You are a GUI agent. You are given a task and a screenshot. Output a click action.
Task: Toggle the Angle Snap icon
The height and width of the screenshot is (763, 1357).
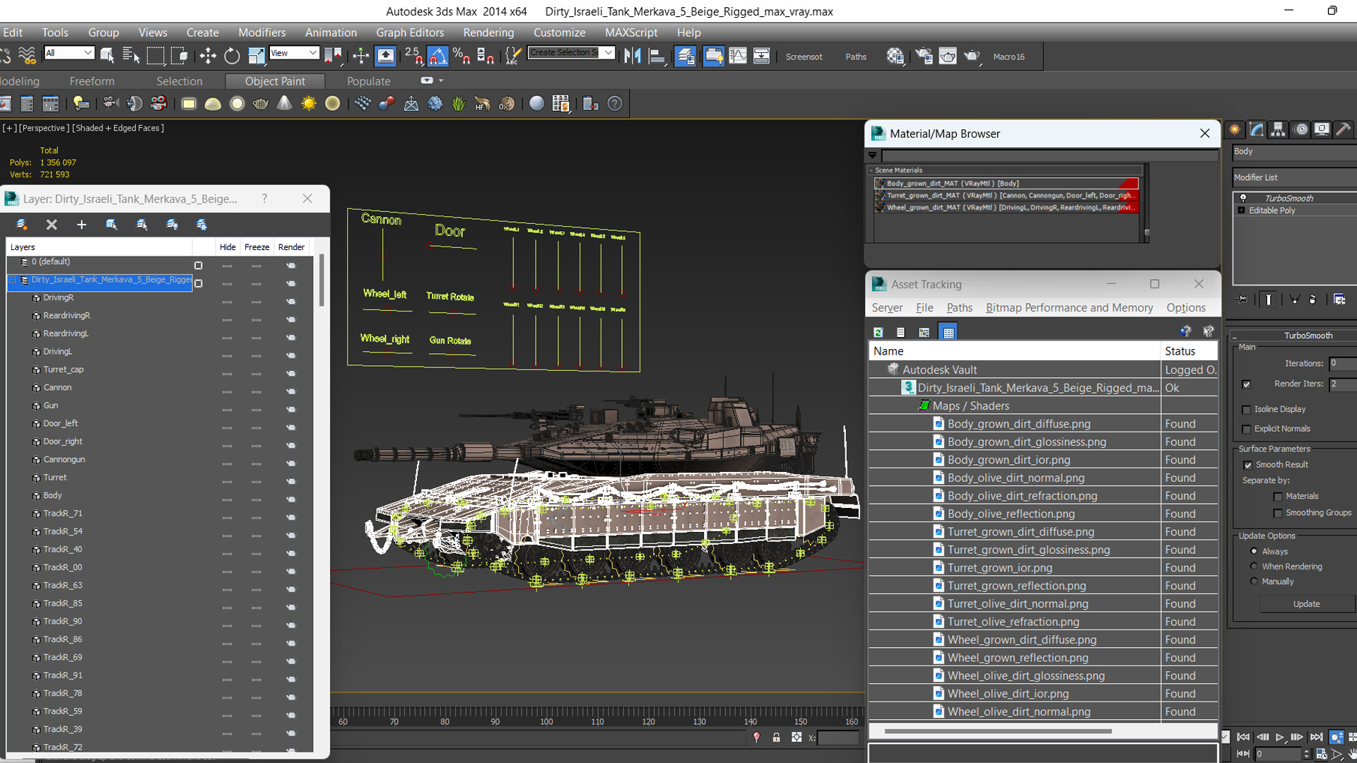point(437,56)
